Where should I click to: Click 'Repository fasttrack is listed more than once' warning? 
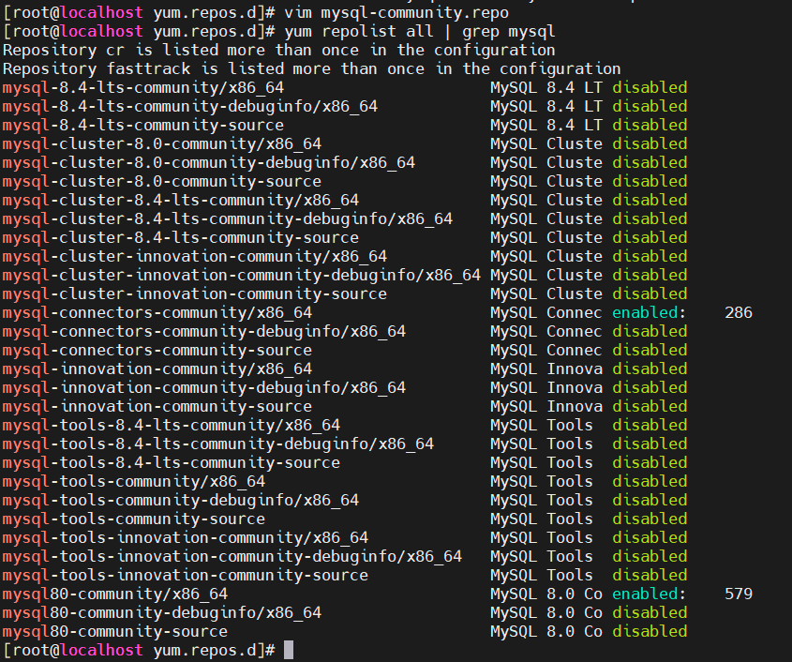click(312, 68)
